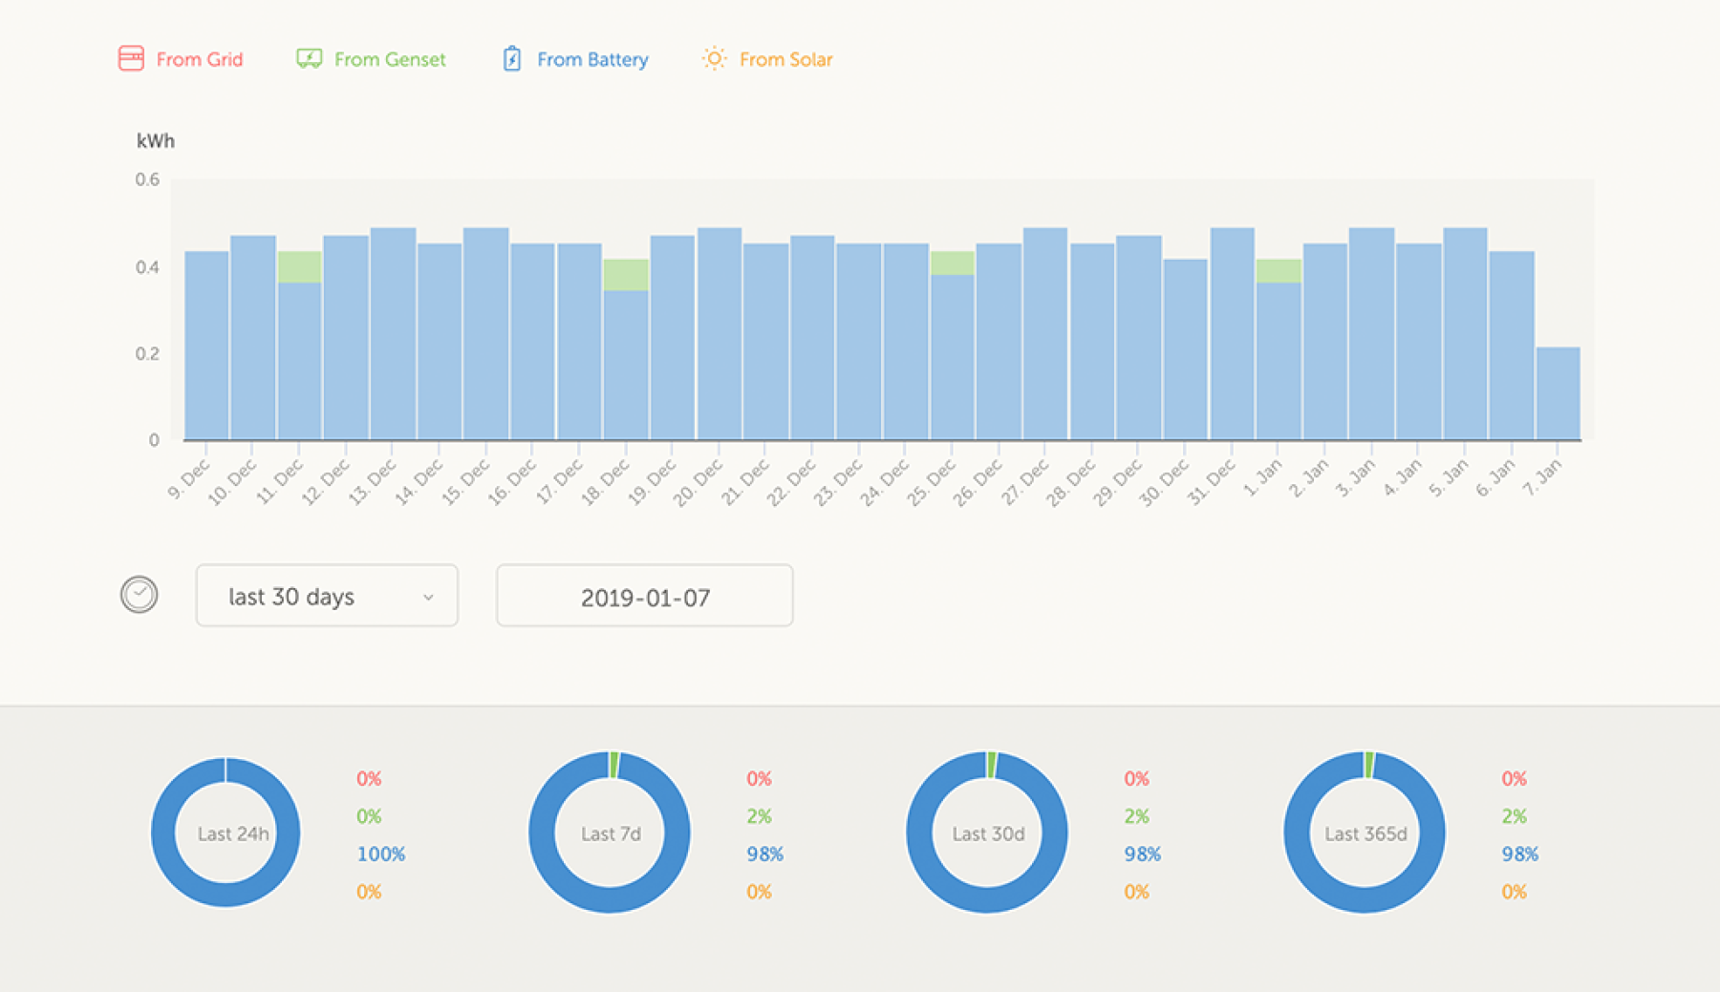Select the Last 365d donut chart
Image resolution: width=1720 pixels, height=992 pixels.
(1365, 833)
